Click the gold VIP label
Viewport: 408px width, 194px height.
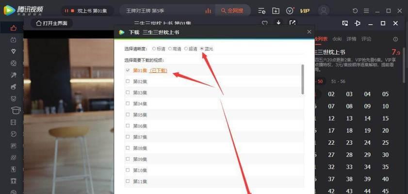[x=305, y=11]
